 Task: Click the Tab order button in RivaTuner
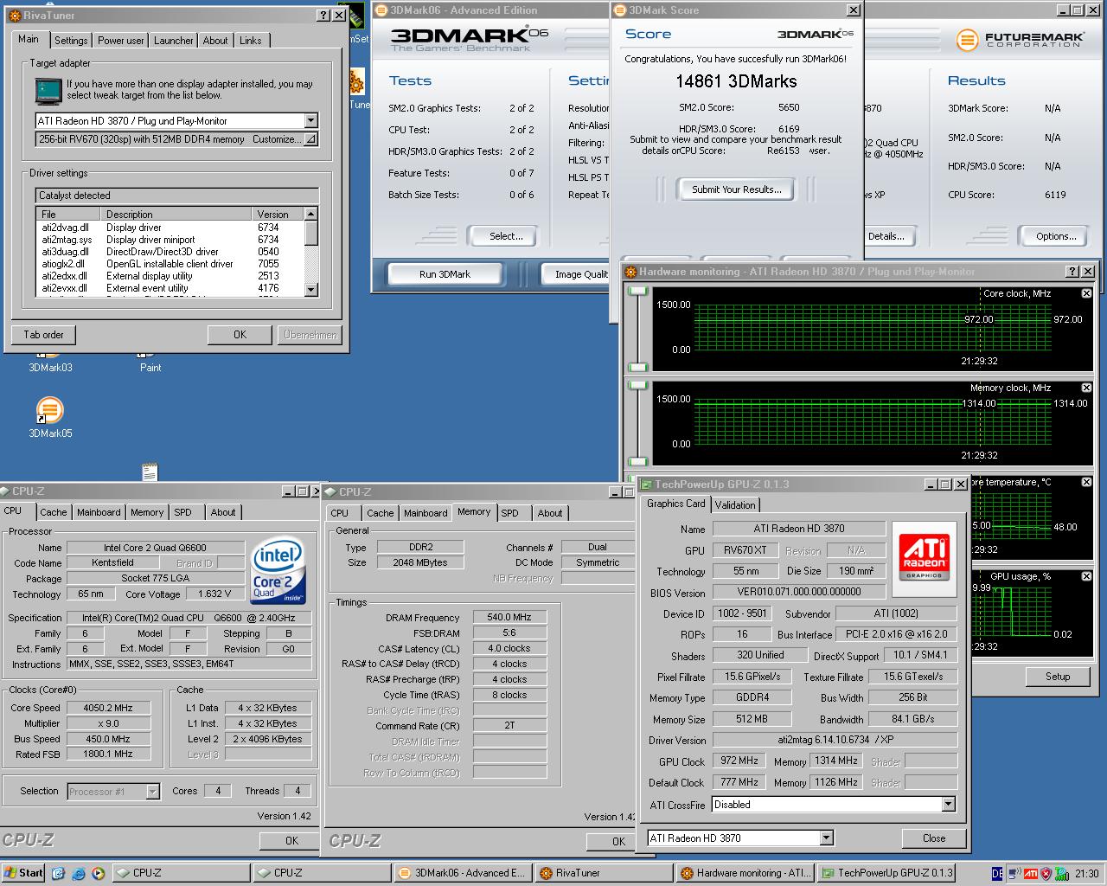tap(44, 335)
